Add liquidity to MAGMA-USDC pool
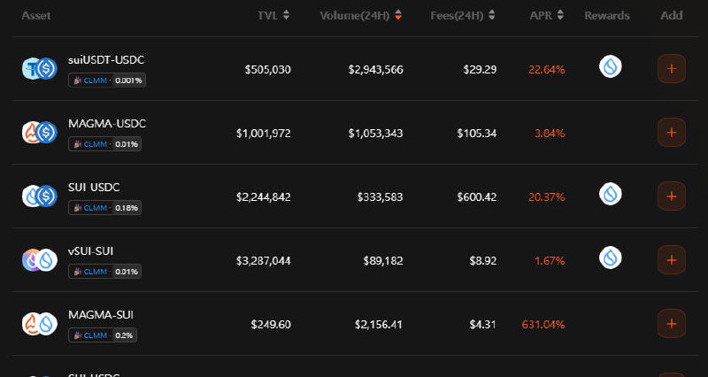Screen dimensions: 708x377 [x=672, y=133]
